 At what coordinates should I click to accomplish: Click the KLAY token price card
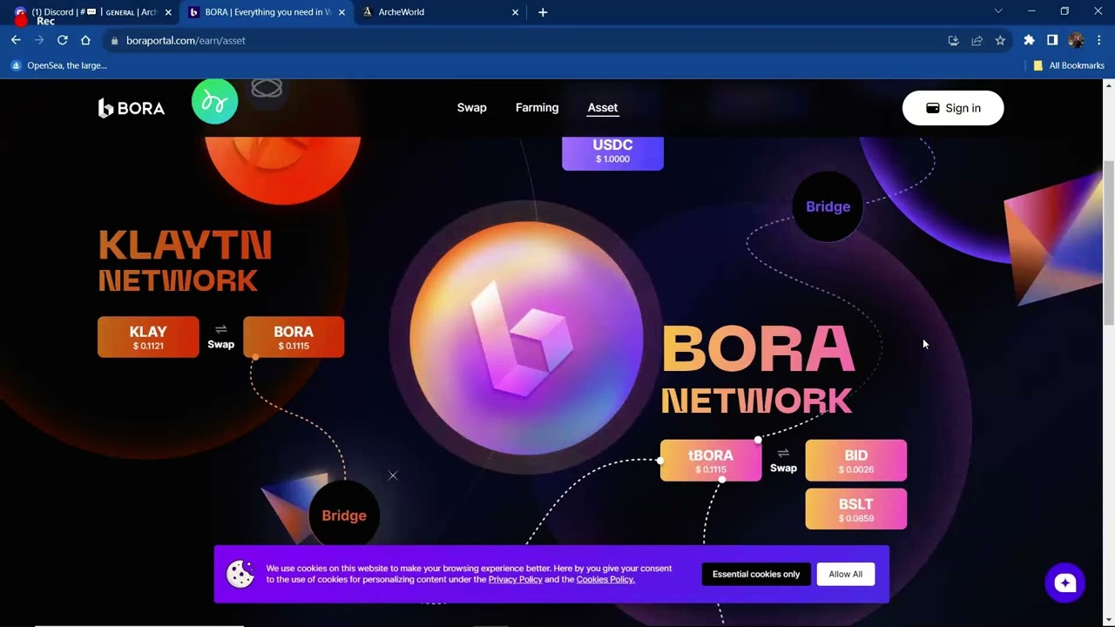(x=148, y=337)
